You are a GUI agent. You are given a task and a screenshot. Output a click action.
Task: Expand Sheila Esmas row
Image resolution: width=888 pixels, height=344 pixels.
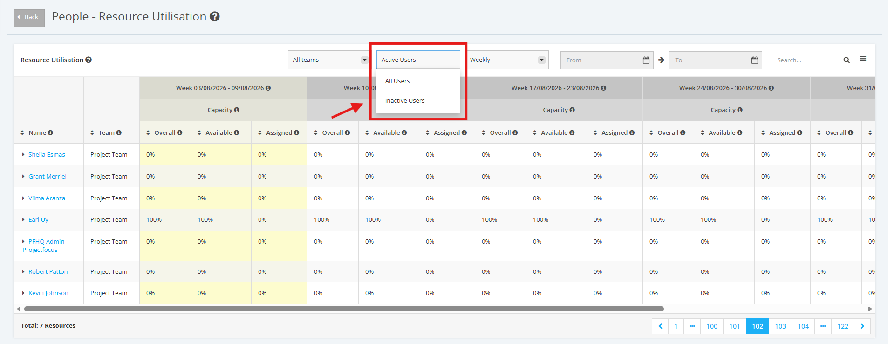[23, 155]
